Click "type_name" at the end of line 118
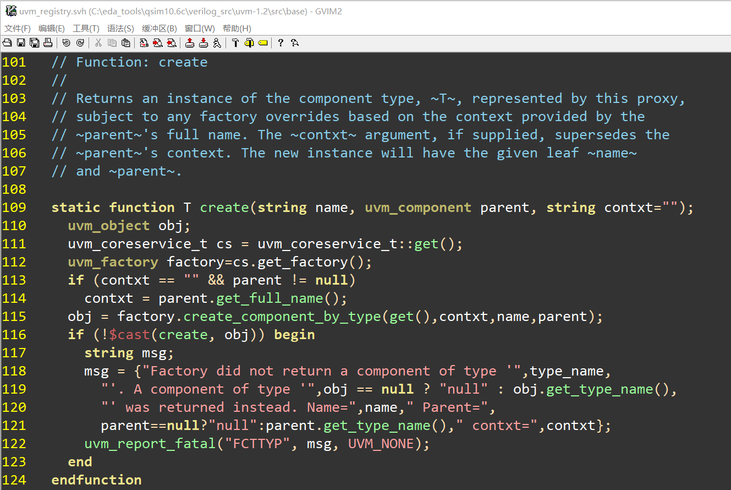Image resolution: width=731 pixels, height=490 pixels. (x=567, y=371)
